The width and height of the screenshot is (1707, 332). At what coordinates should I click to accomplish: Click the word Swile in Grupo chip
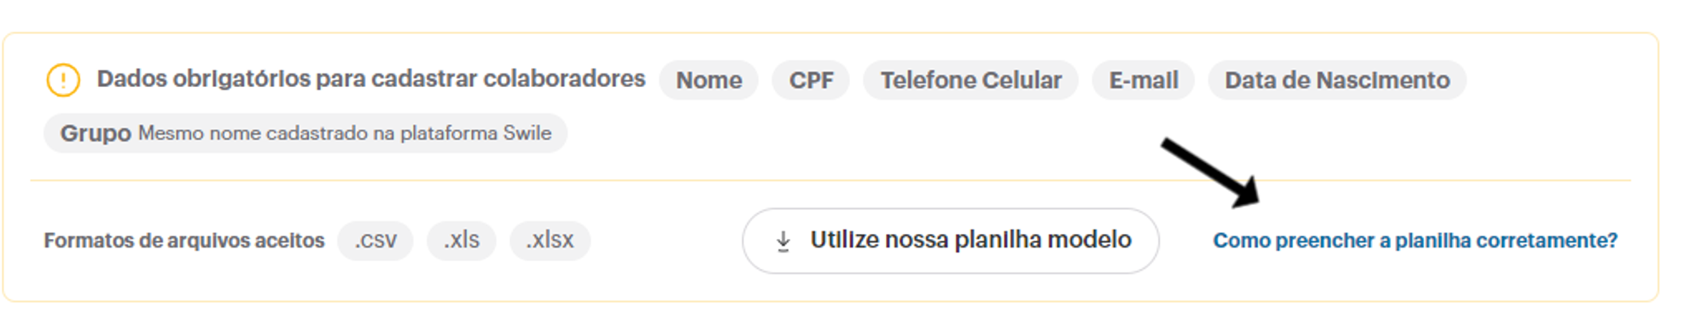tap(527, 133)
